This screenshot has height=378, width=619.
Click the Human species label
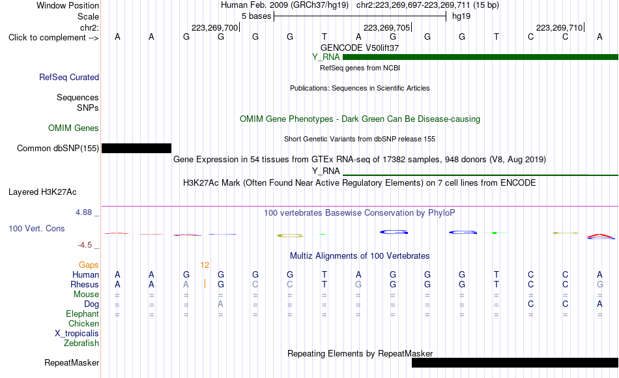click(x=85, y=275)
